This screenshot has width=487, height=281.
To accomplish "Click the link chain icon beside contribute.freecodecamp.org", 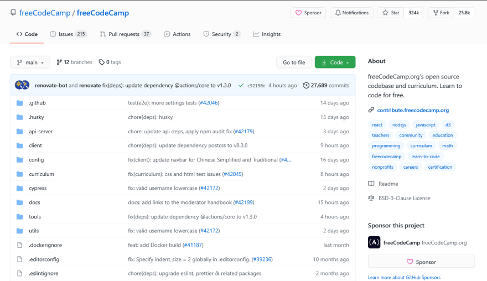I will 371,110.
